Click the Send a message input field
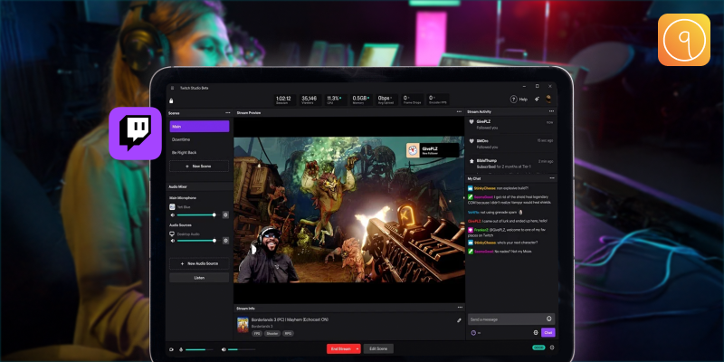 (x=511, y=319)
